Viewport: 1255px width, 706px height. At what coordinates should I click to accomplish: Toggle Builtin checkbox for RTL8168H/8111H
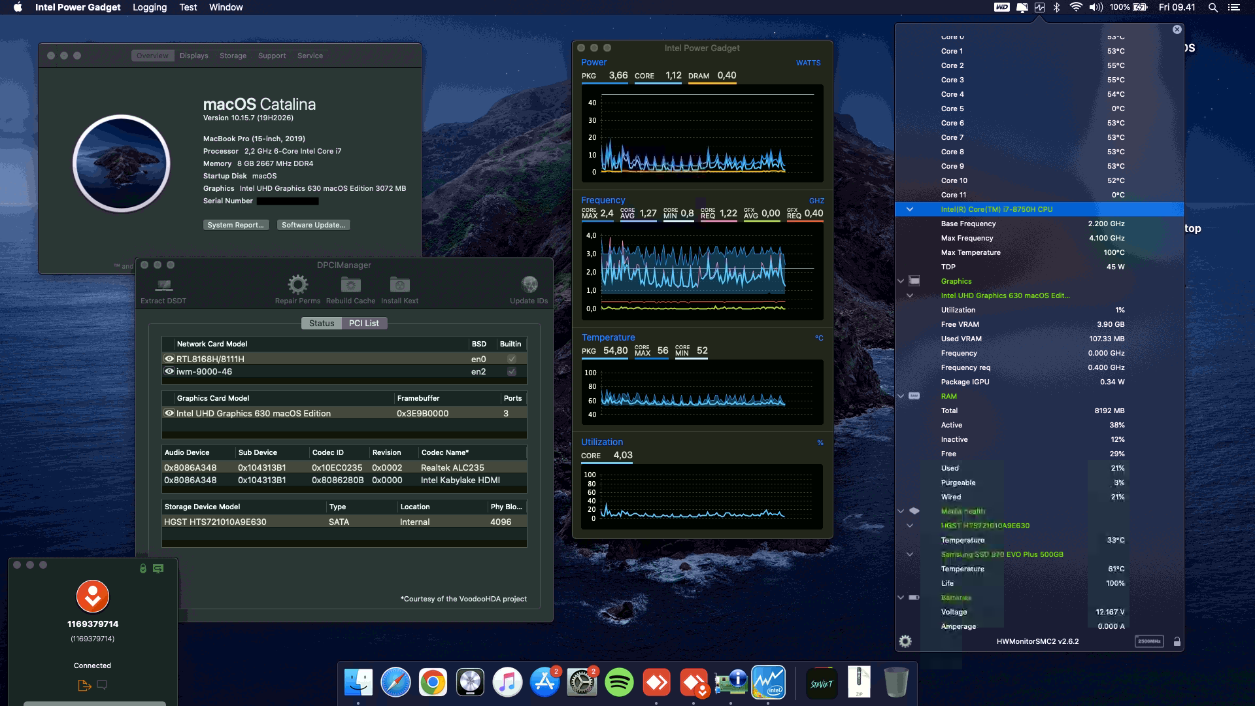(512, 359)
